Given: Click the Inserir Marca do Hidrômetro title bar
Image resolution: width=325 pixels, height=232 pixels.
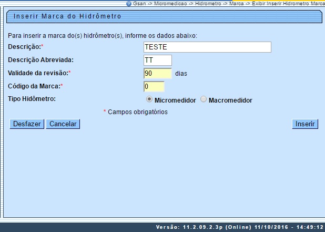Looking at the screenshot, I should point(67,16).
